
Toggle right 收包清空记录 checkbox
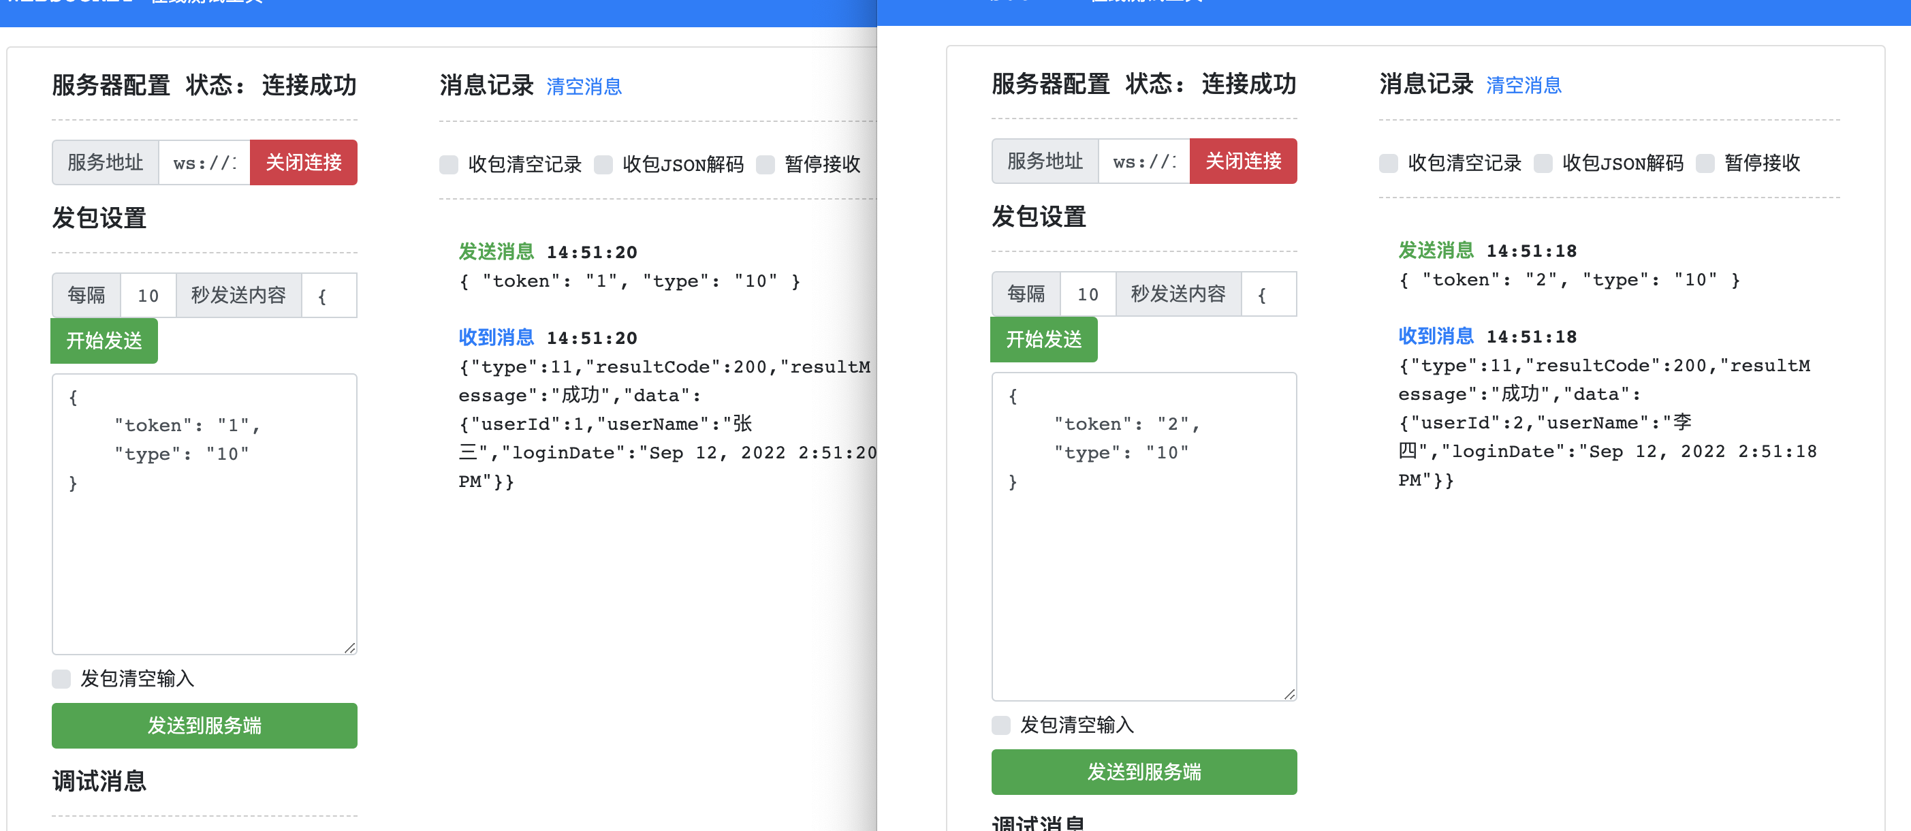coord(1389,163)
